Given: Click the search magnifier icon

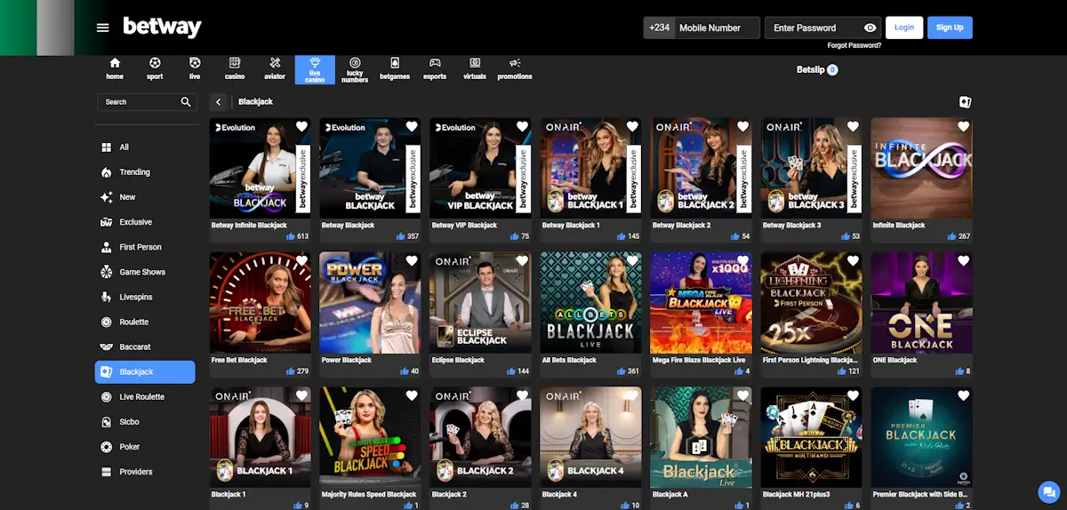Looking at the screenshot, I should [186, 102].
